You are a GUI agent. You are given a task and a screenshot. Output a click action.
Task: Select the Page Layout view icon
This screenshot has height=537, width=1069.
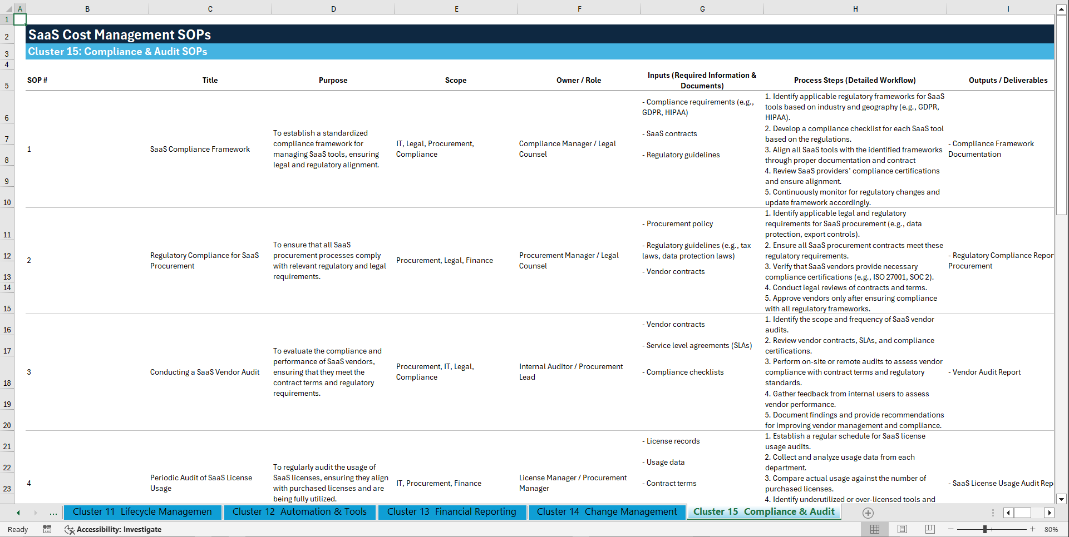coord(902,529)
